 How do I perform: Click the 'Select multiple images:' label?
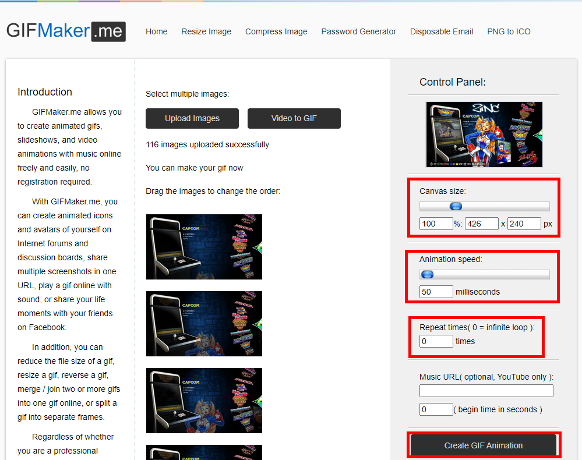pyautogui.click(x=188, y=94)
